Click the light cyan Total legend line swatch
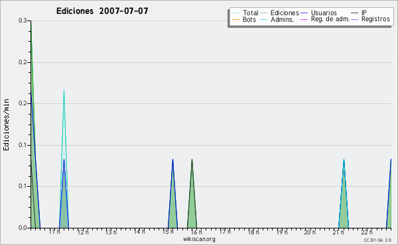Viewport: 398px width, 245px height. click(235, 13)
